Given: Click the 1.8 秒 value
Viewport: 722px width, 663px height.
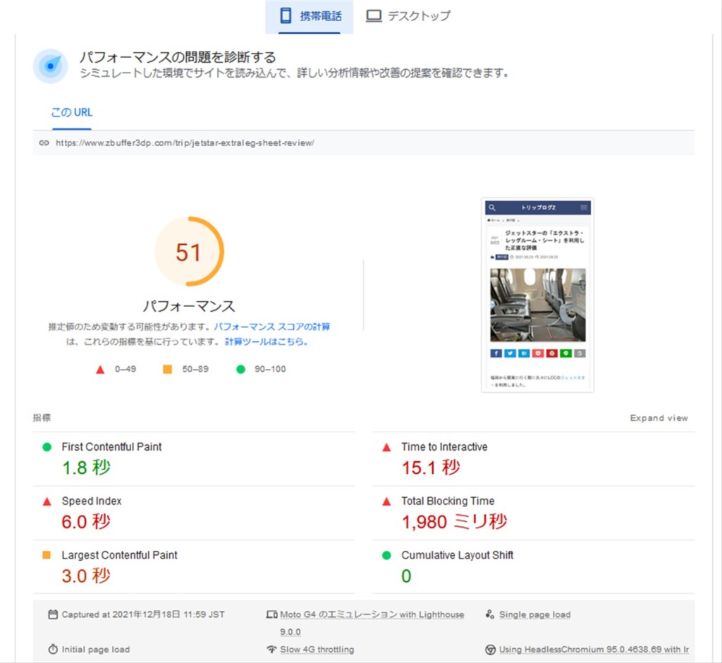Looking at the screenshot, I should click(86, 468).
